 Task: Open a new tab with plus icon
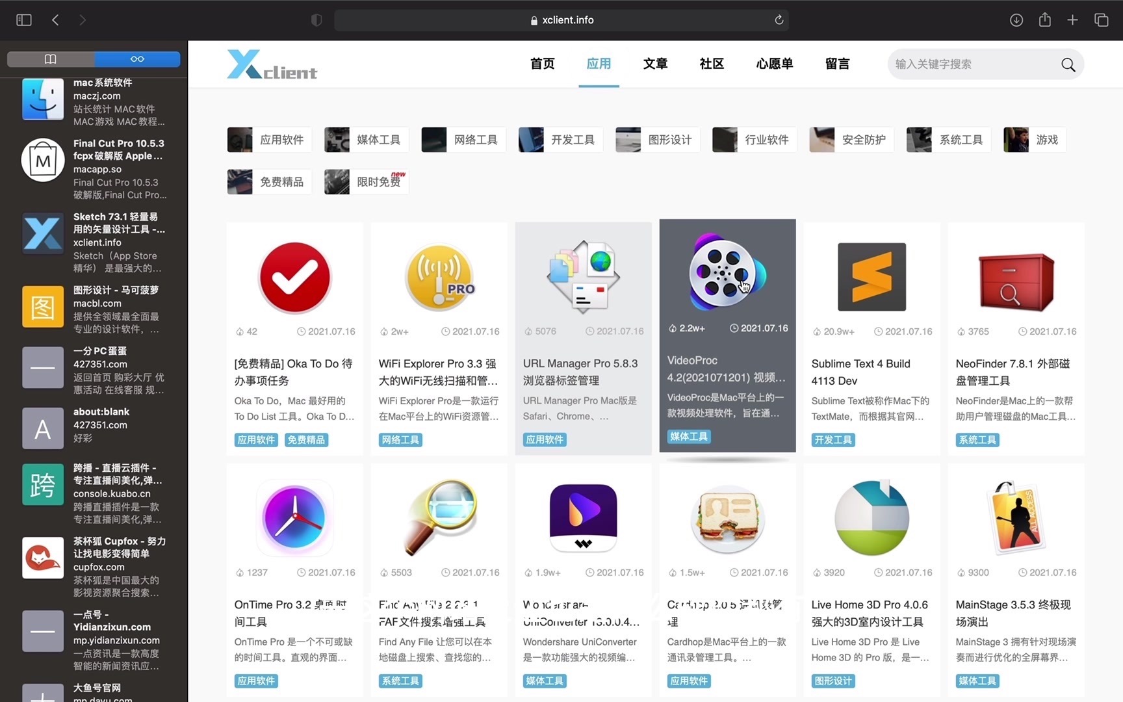(x=1072, y=20)
